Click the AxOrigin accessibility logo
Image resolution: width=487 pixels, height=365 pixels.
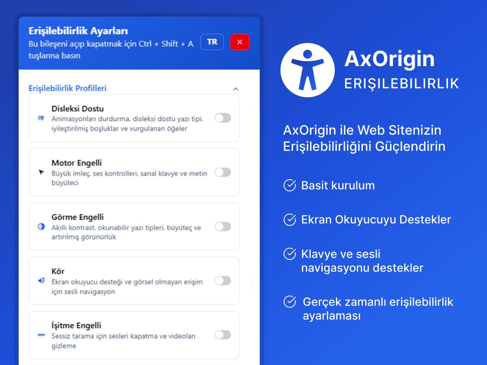tap(308, 70)
